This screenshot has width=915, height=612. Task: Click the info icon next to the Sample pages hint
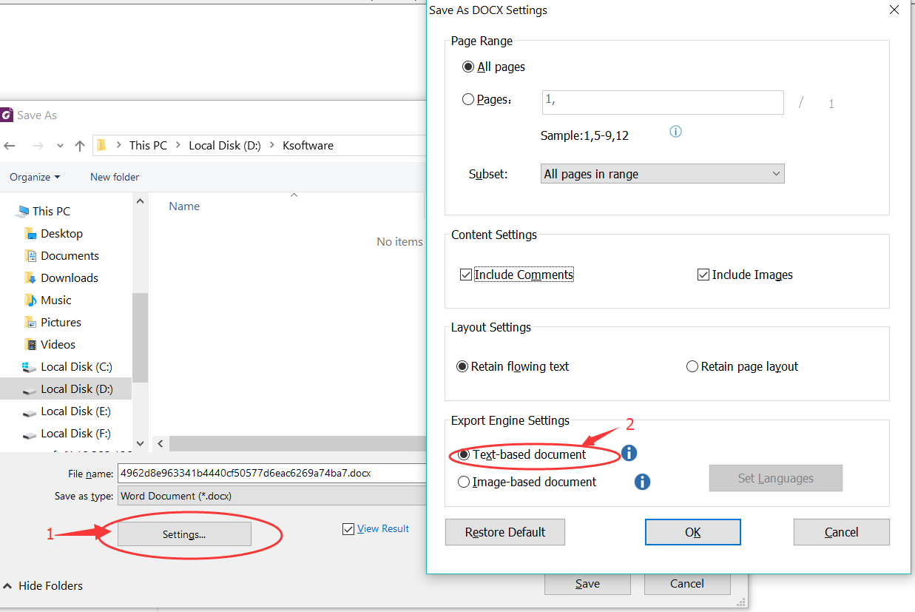[675, 132]
